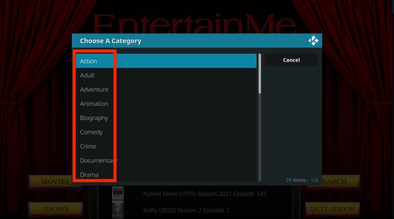This screenshot has width=394, height=219.
Task: Pick the Adventure category
Action: point(166,89)
